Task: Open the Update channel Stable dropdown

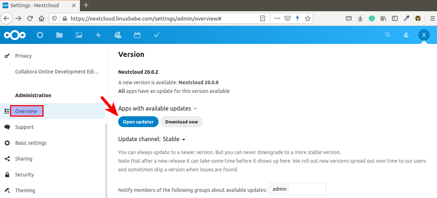Action: pos(174,139)
